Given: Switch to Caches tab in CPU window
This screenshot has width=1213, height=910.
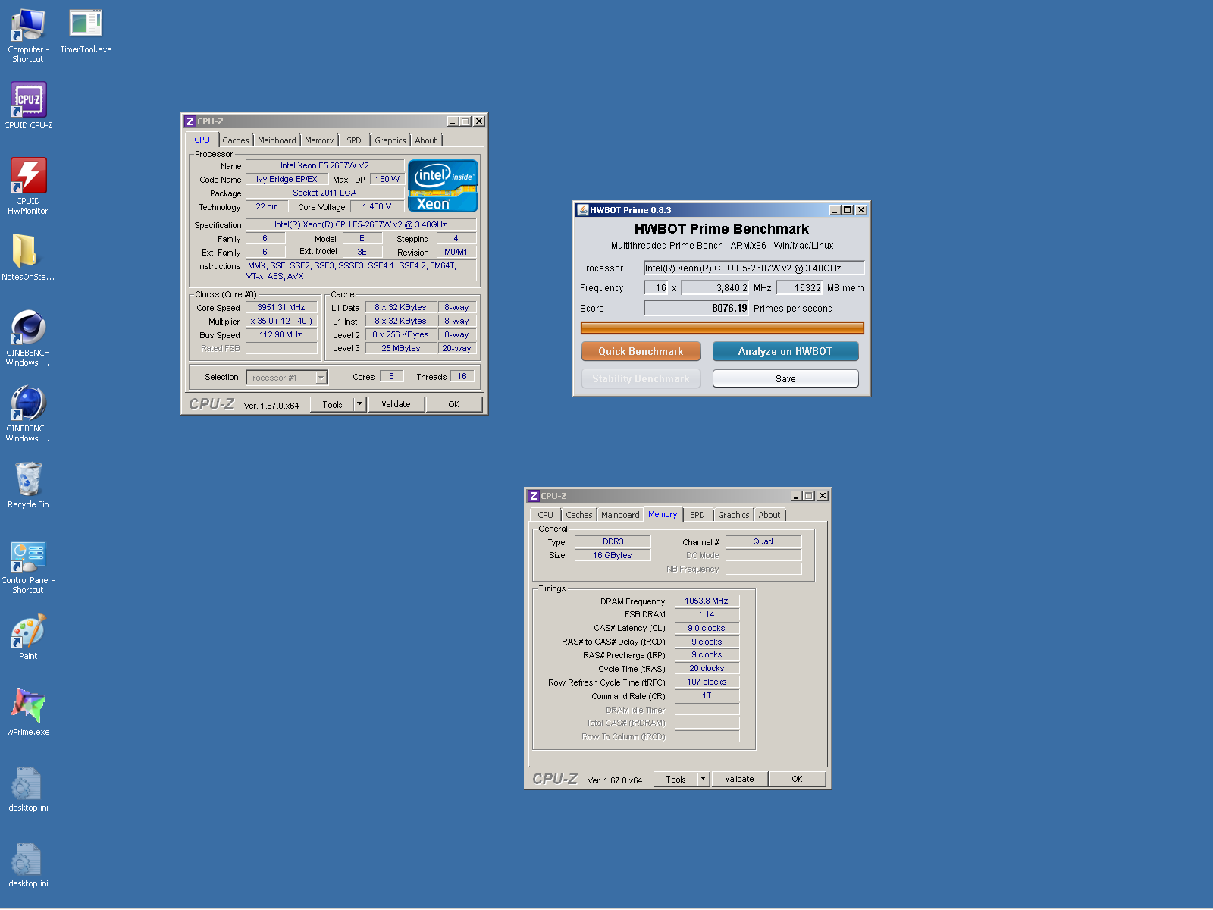Looking at the screenshot, I should tap(236, 140).
